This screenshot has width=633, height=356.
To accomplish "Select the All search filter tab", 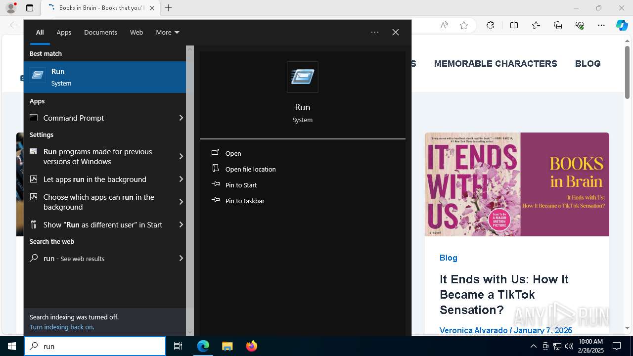I will [x=40, y=32].
